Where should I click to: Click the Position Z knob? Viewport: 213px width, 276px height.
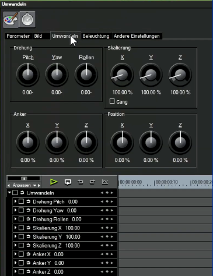[x=180, y=142]
